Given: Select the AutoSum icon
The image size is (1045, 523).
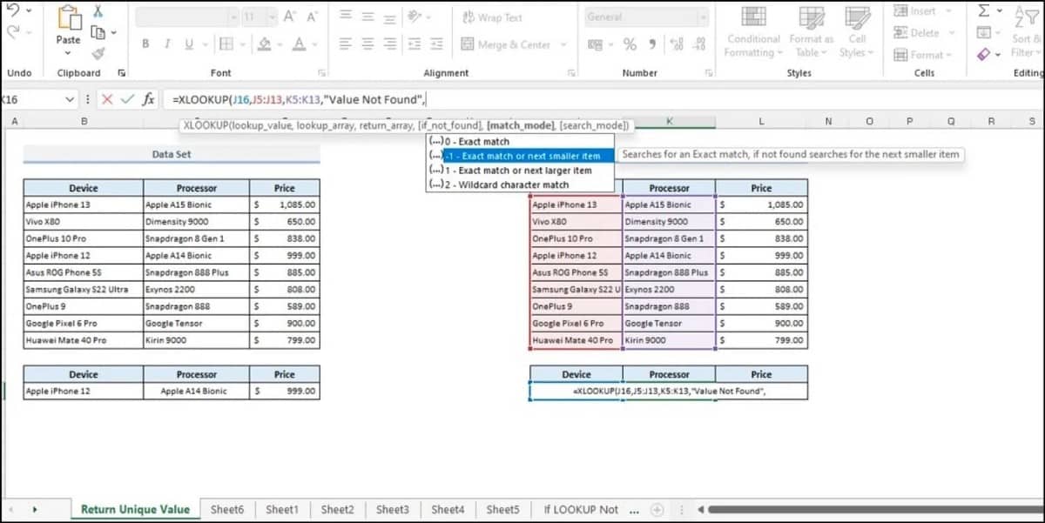Looking at the screenshot, I should tap(983, 11).
